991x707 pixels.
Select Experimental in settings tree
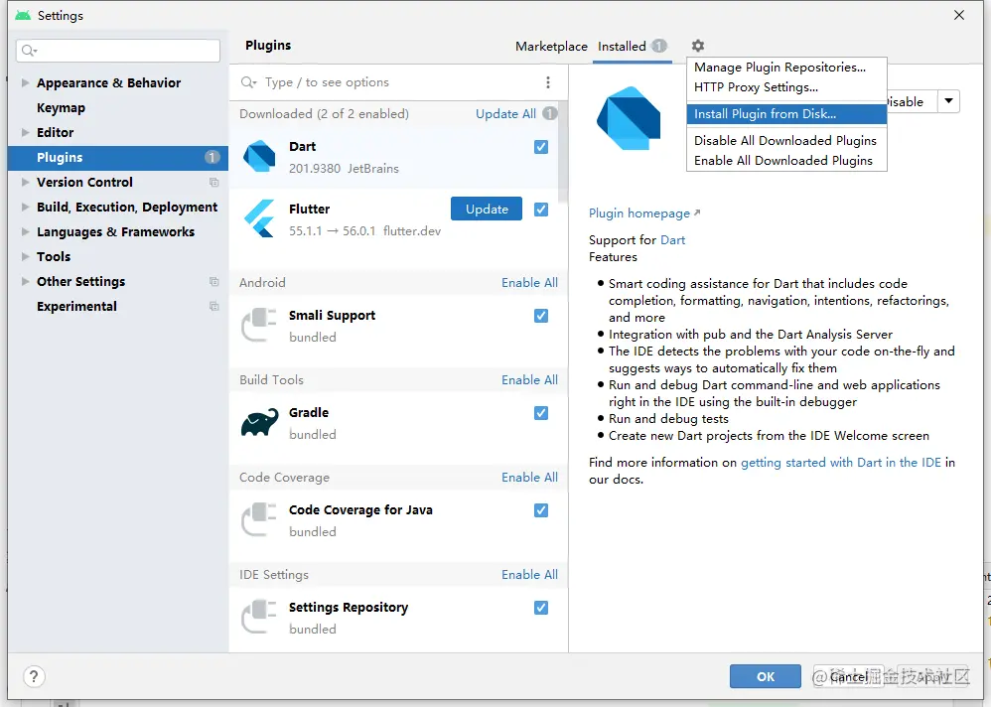click(76, 306)
